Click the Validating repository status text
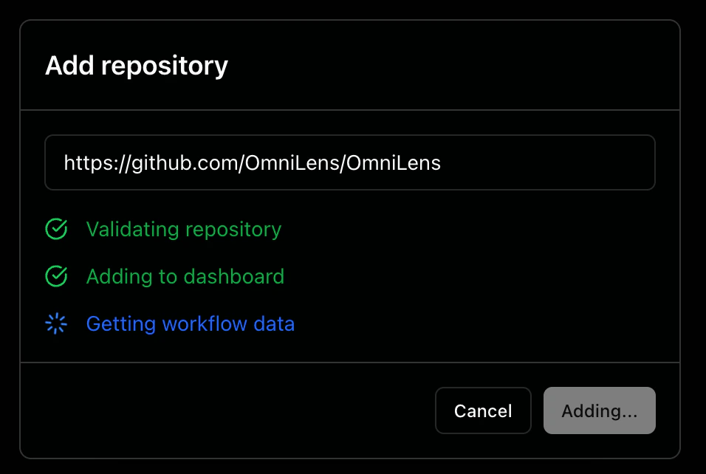Image resolution: width=706 pixels, height=474 pixels. pos(184,230)
